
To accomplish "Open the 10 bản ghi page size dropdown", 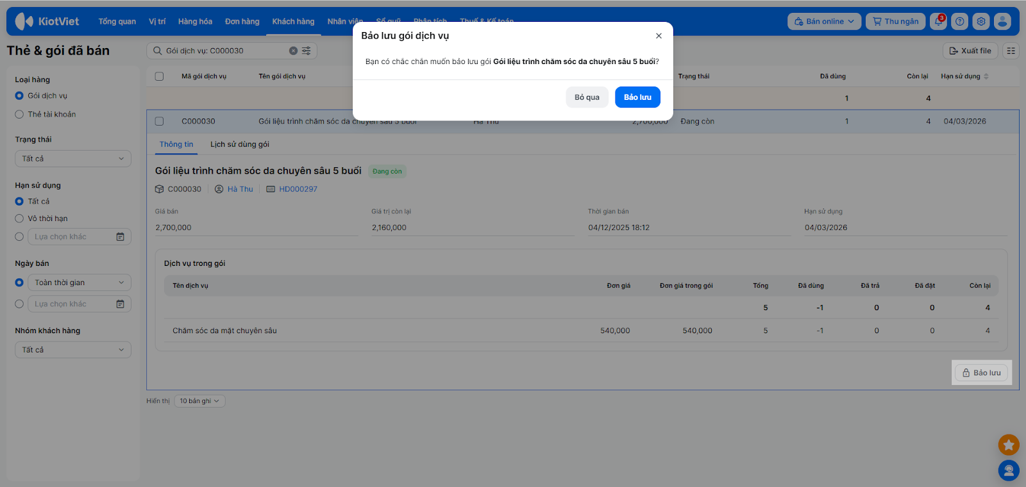I will pos(199,401).
